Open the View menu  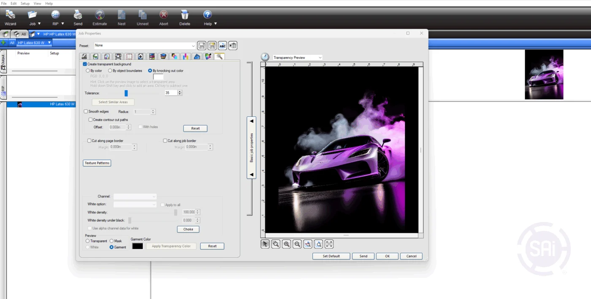[37, 3]
